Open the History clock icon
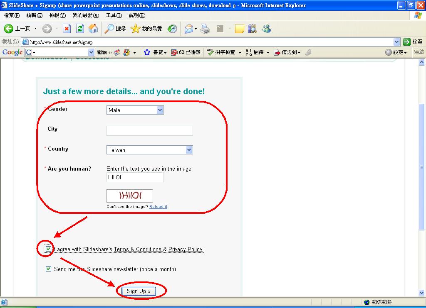Image resolution: width=426 pixels, height=308 pixels. tap(172, 29)
